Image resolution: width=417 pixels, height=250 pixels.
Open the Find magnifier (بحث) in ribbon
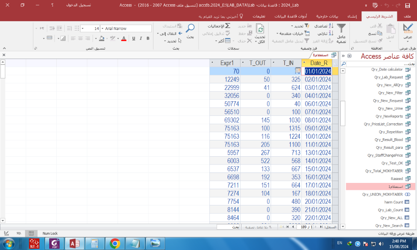coord(190,31)
